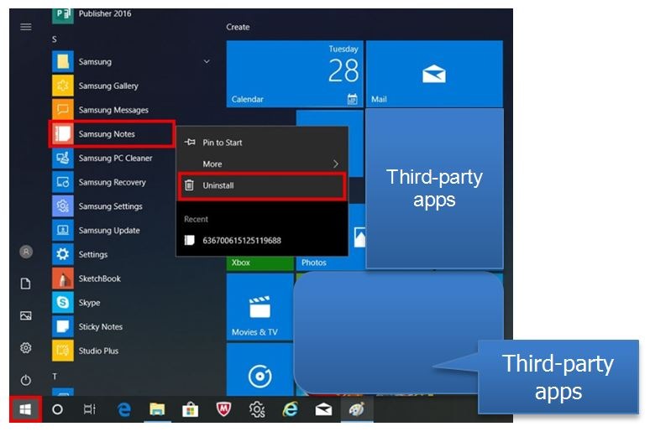Click the Samsung PC Cleaner label
Image resolution: width=650 pixels, height=437 pixels.
[x=115, y=158]
